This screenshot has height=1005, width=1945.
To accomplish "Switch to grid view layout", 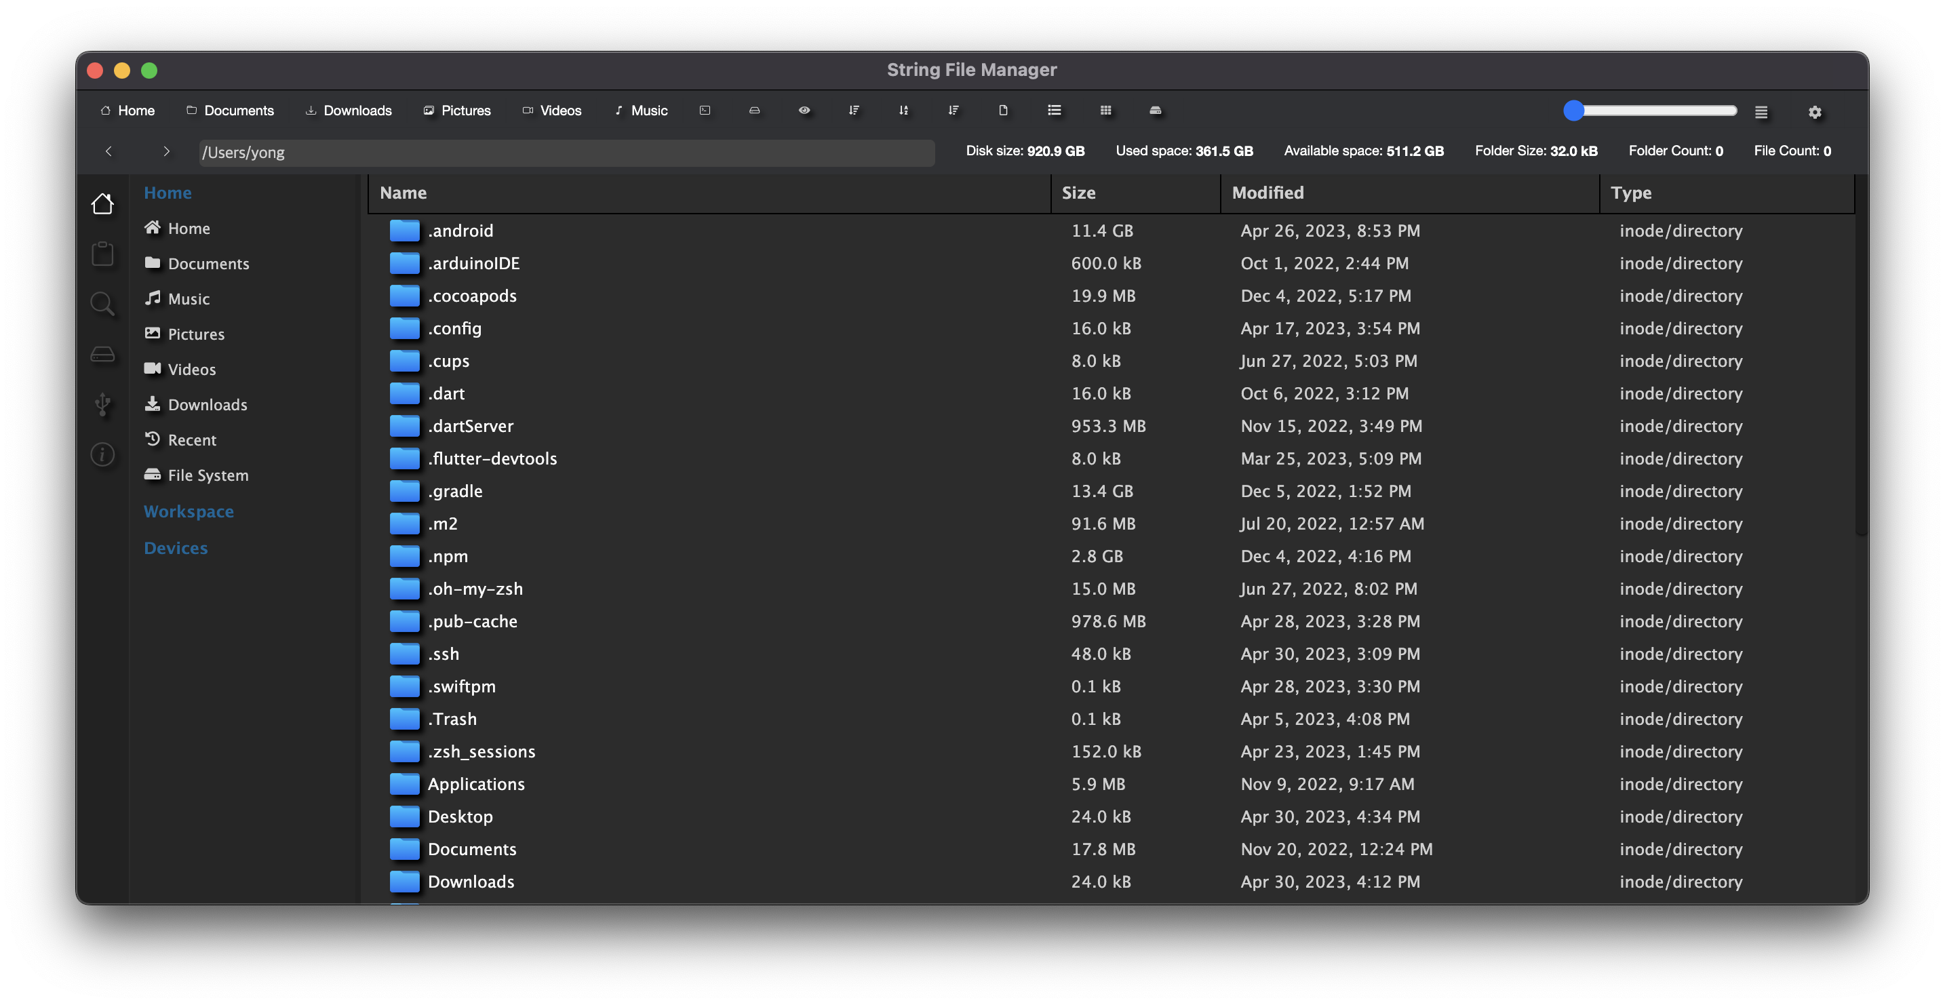I will (1105, 111).
